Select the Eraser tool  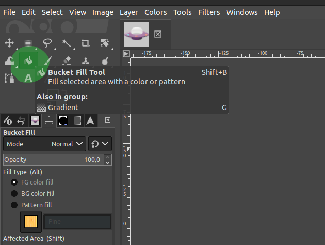[67, 61]
